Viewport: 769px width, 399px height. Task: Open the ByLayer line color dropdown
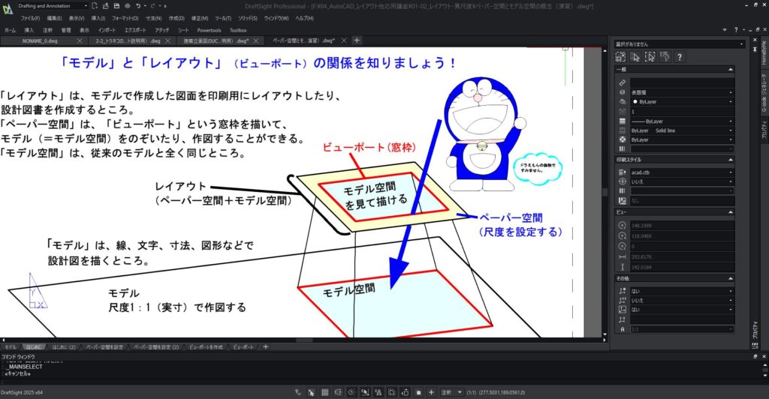pos(682,102)
